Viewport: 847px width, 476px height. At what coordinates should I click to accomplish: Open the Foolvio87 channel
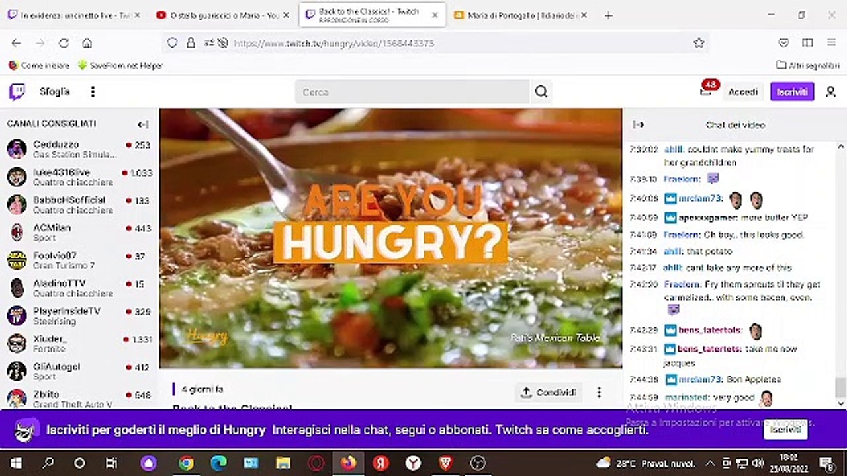pos(79,260)
